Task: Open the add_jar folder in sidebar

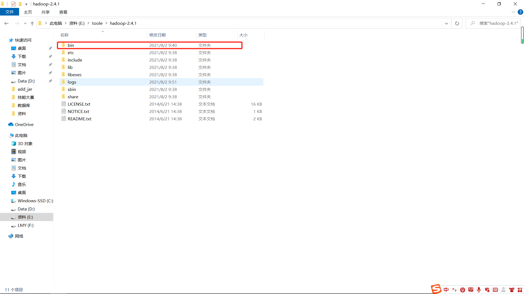Action: [x=25, y=89]
